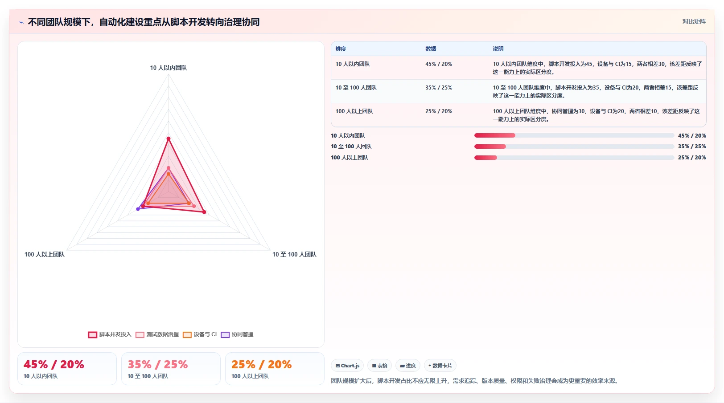
Task: Toggle the 协同管理 legend series
Action: pyautogui.click(x=237, y=334)
